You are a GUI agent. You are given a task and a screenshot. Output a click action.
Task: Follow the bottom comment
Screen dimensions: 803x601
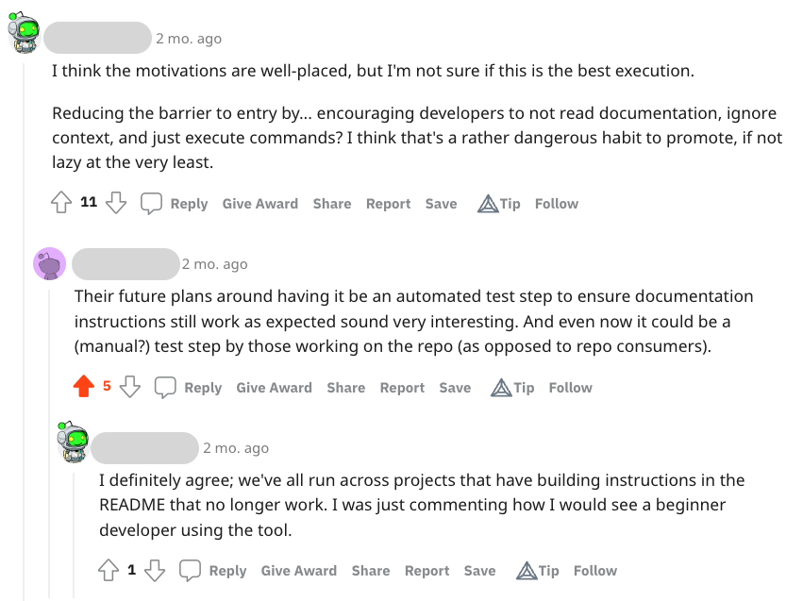[594, 570]
